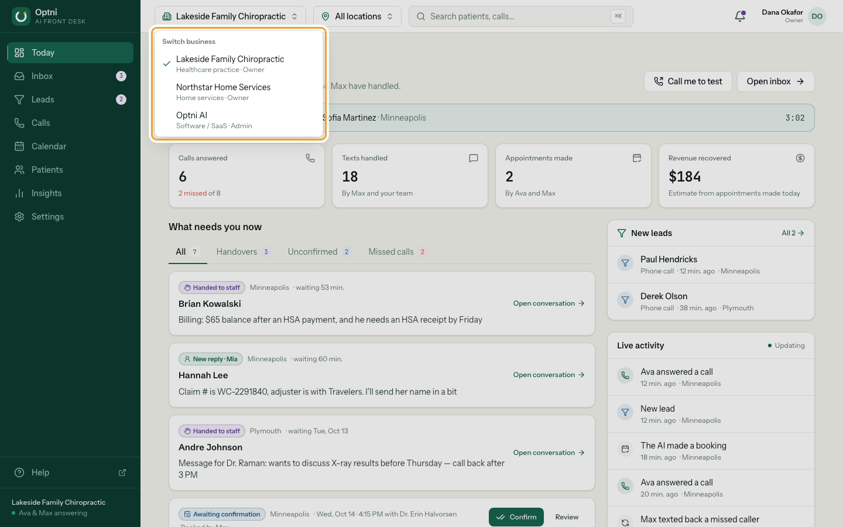The height and width of the screenshot is (527, 843).
Task: Switch to the Unconfirmed tab
Action: 319,252
